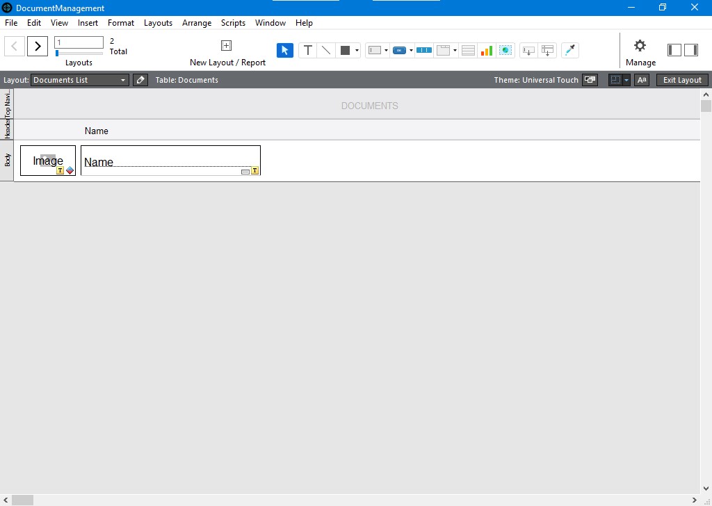The image size is (712, 506).
Task: Select the Web Viewer tool
Action: 505,50
